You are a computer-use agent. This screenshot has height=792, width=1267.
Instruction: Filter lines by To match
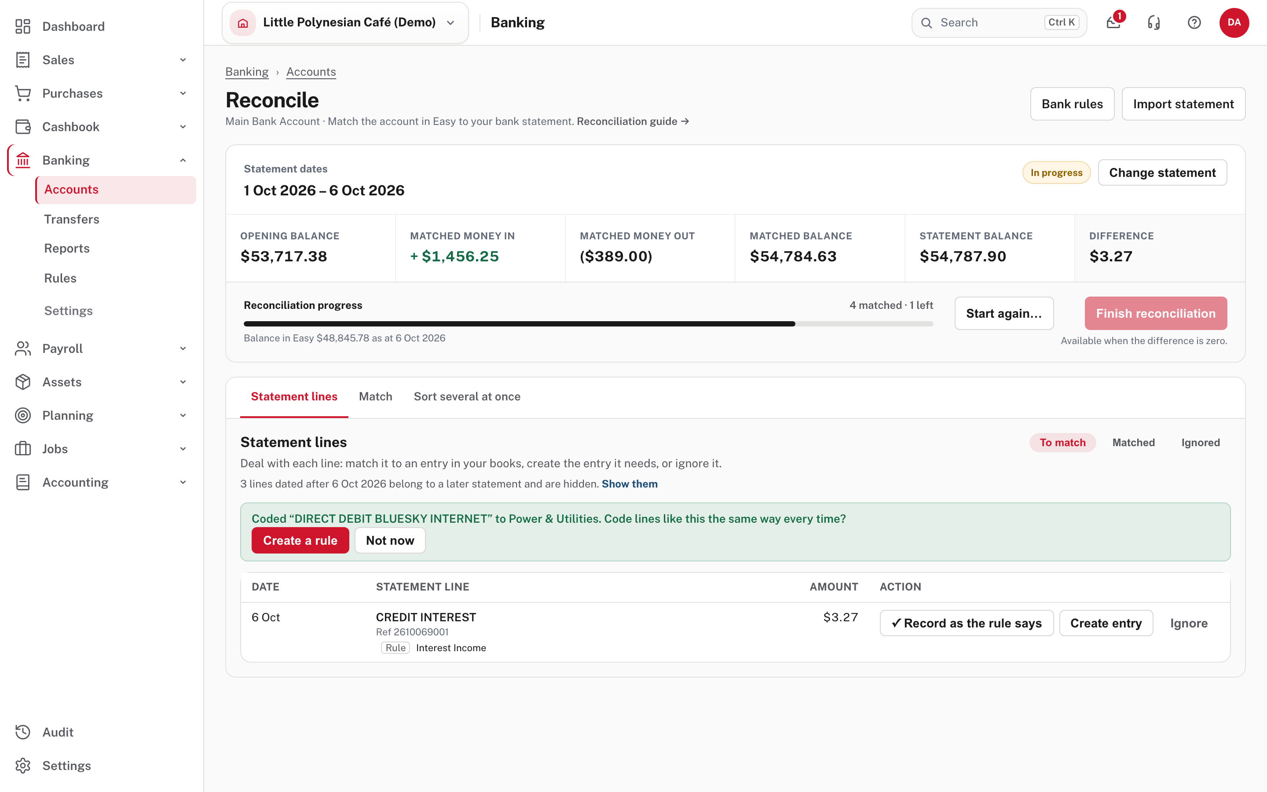point(1062,443)
